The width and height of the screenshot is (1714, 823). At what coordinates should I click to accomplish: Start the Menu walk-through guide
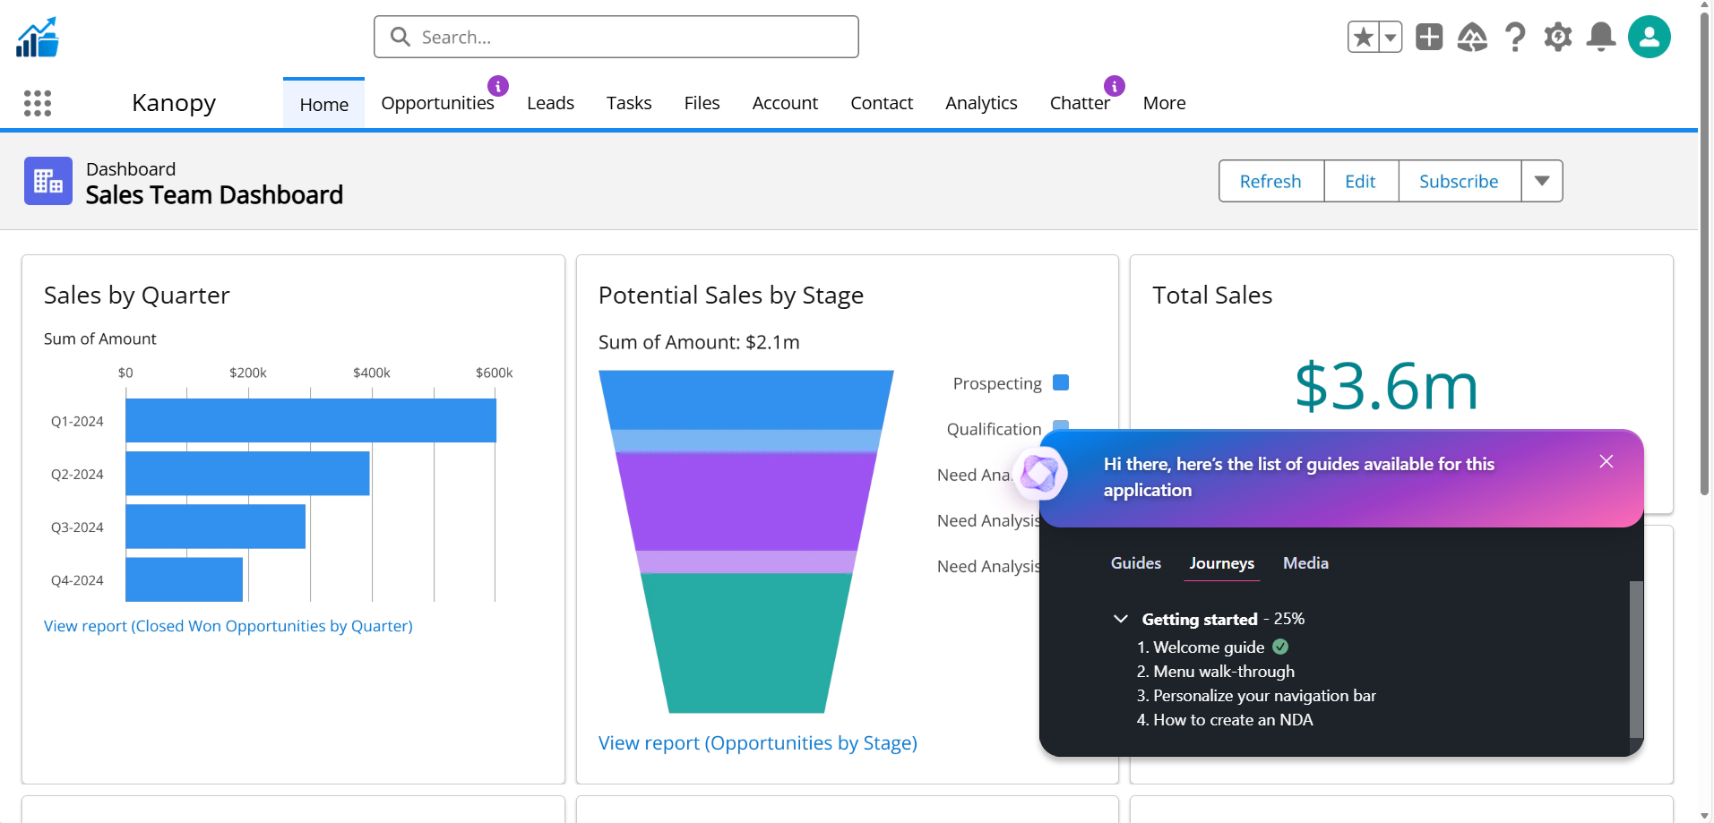[1223, 672]
